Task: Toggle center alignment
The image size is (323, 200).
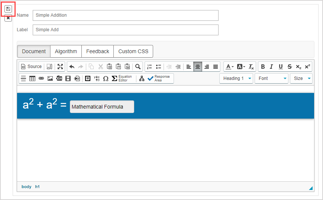Action: 198,67
